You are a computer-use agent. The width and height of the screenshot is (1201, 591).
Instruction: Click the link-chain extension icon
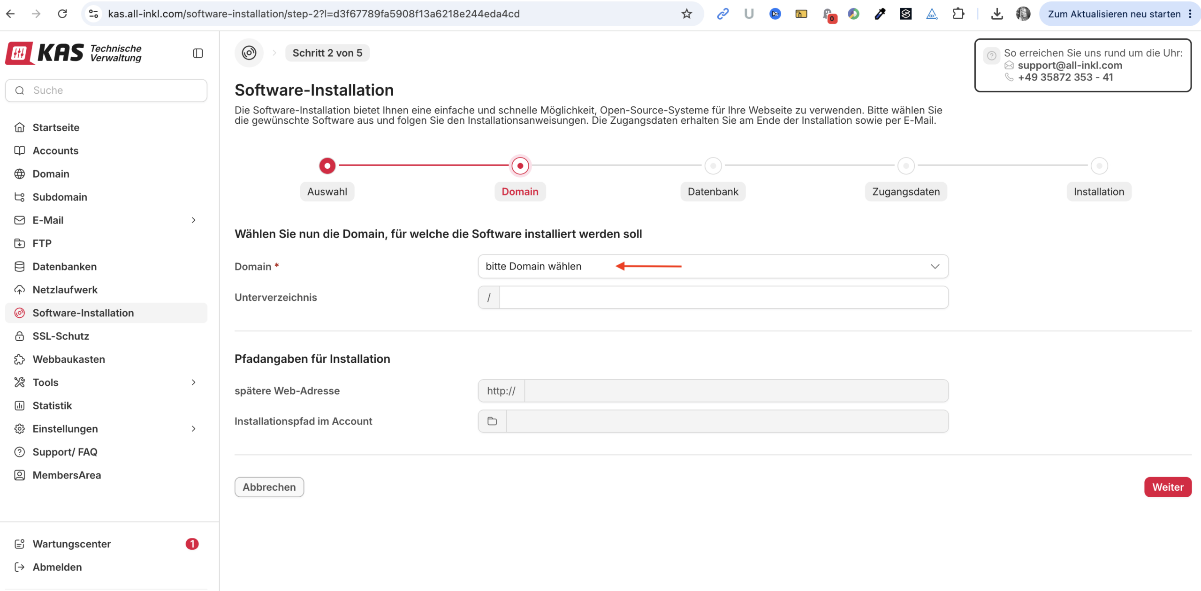[723, 14]
